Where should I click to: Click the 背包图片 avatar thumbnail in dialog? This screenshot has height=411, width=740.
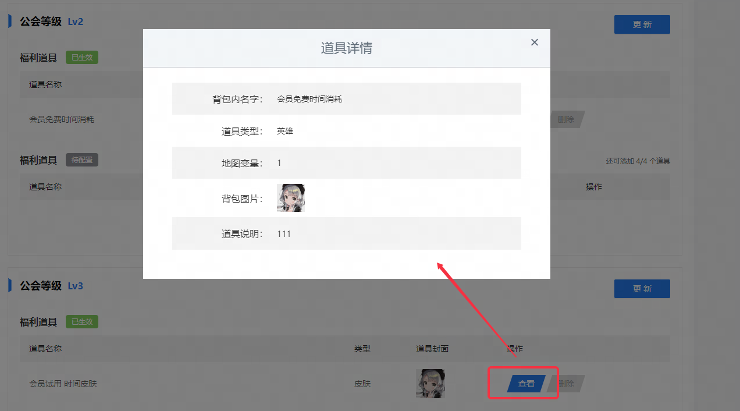pyautogui.click(x=291, y=198)
